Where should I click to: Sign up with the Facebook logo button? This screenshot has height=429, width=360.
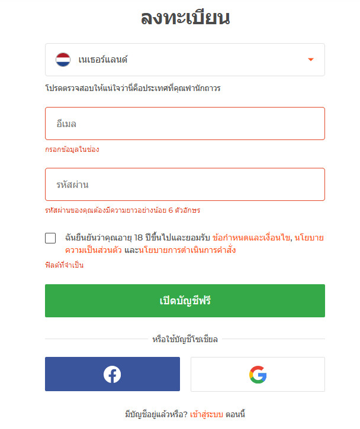pyautogui.click(x=112, y=374)
